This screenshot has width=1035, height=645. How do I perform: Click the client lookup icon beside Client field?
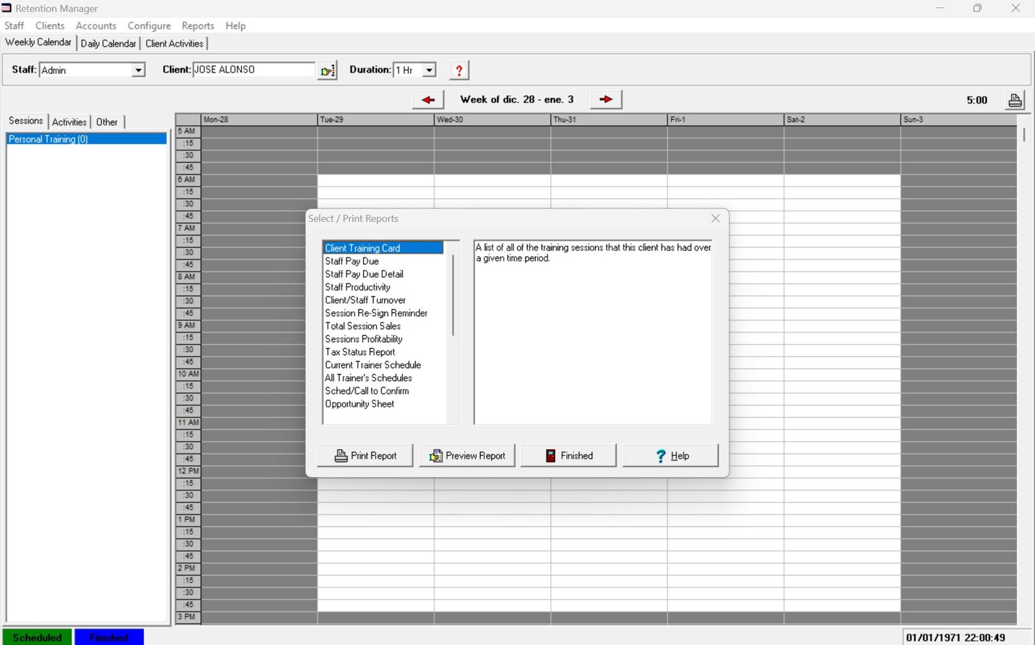[x=327, y=70]
